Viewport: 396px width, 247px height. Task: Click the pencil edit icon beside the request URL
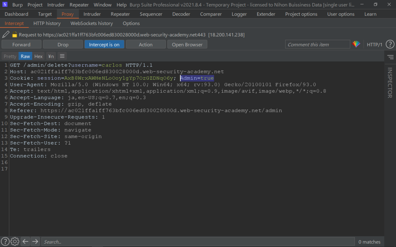click(6, 34)
